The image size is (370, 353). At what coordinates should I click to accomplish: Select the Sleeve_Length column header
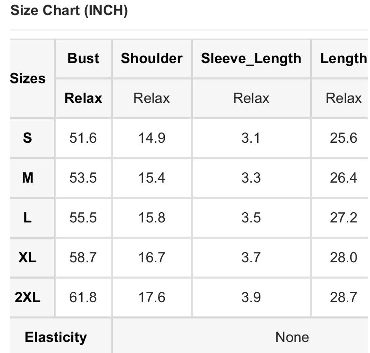pyautogui.click(x=251, y=59)
